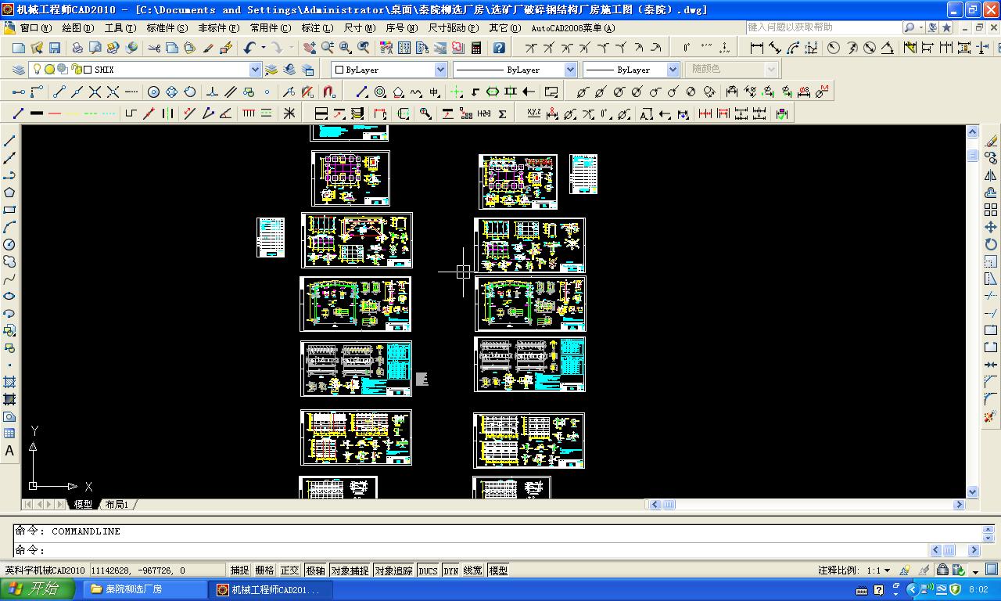Screen dimensions: 1001x601
Task: Click the linear dimension icon
Action: (756, 48)
